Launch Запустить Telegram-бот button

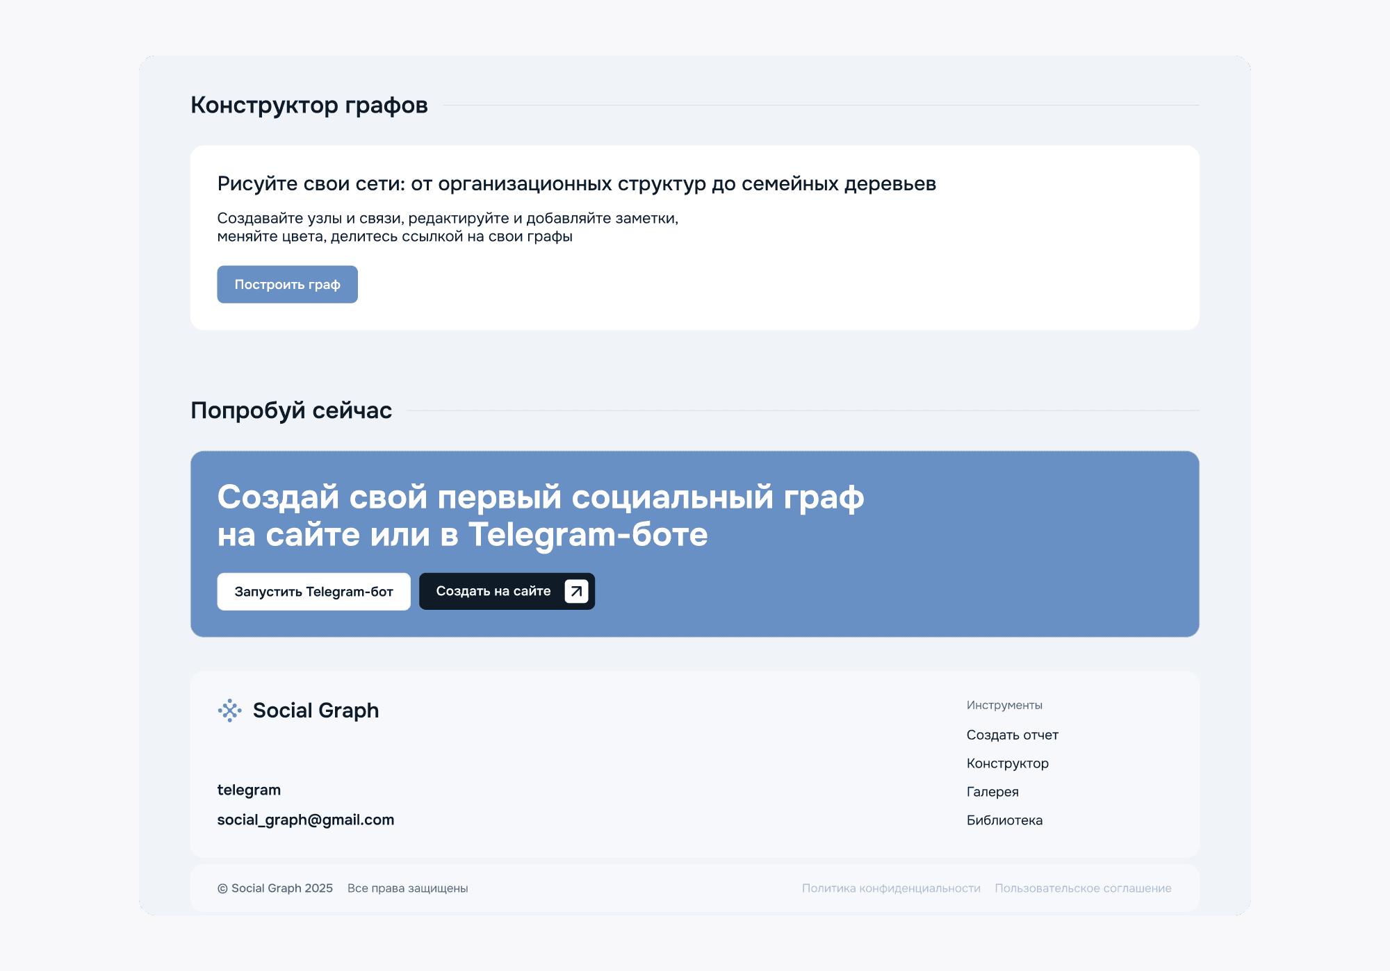click(313, 592)
